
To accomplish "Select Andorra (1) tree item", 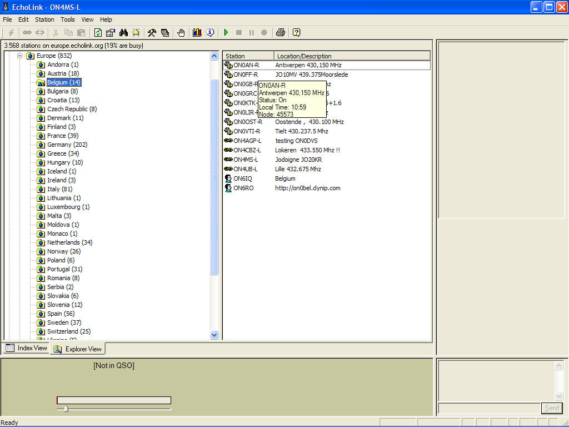I will [x=63, y=64].
